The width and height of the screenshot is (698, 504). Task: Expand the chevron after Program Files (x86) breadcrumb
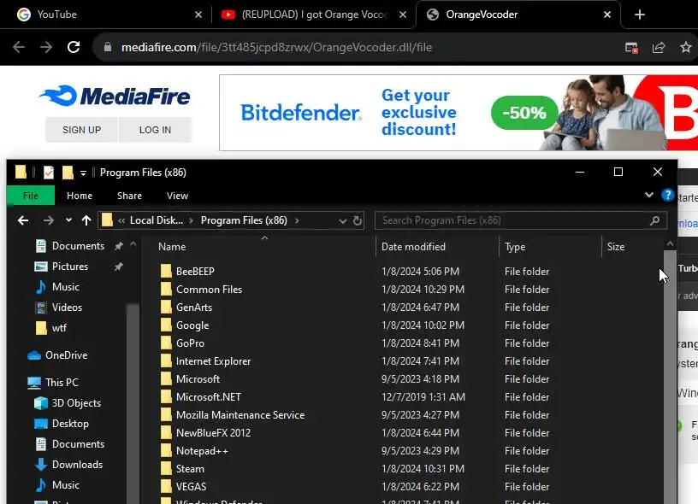point(297,220)
